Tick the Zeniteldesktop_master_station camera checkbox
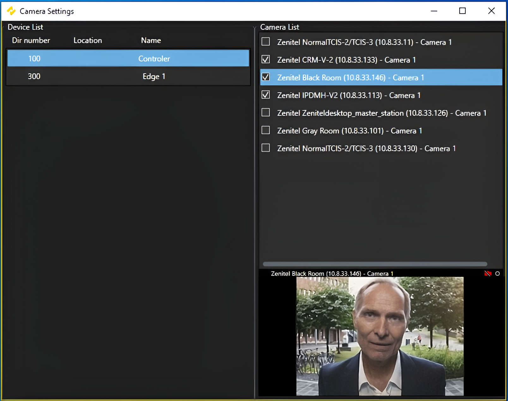The width and height of the screenshot is (508, 401). click(x=266, y=113)
